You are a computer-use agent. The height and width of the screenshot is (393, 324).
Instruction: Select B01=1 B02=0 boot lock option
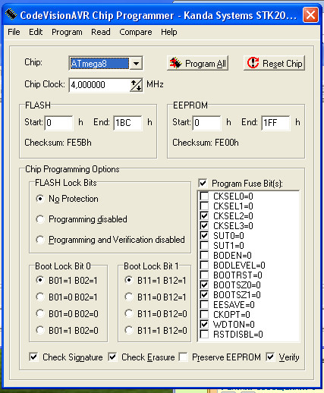pos(40,330)
